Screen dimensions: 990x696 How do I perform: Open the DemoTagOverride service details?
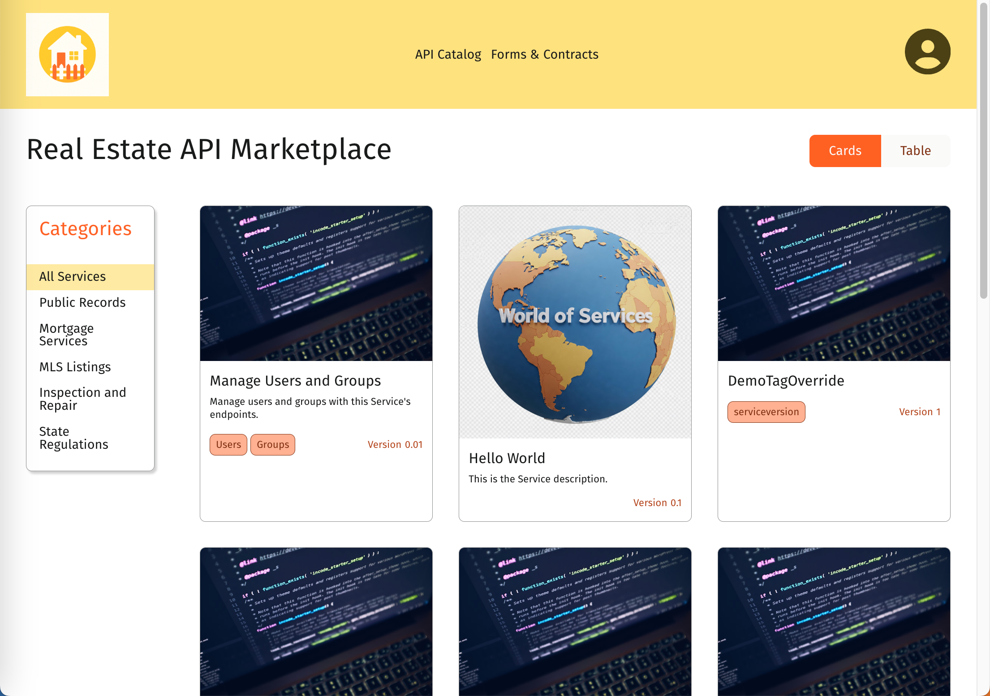pyautogui.click(x=786, y=381)
